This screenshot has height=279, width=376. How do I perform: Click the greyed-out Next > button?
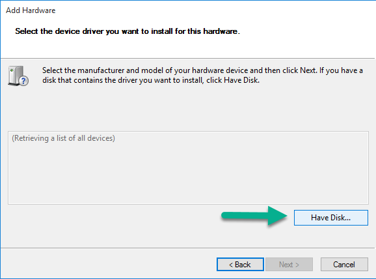click(x=289, y=265)
